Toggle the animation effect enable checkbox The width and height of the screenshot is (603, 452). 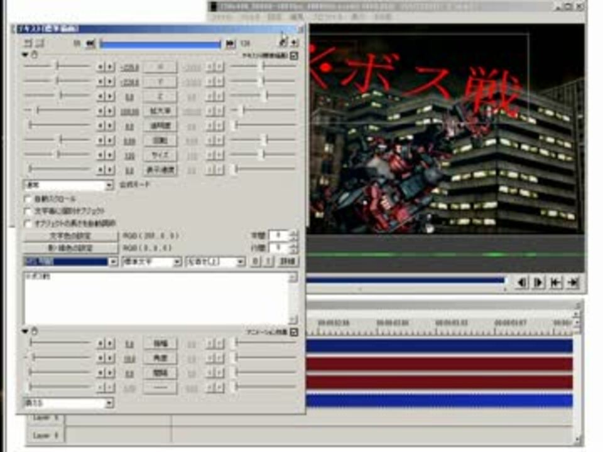tap(294, 331)
